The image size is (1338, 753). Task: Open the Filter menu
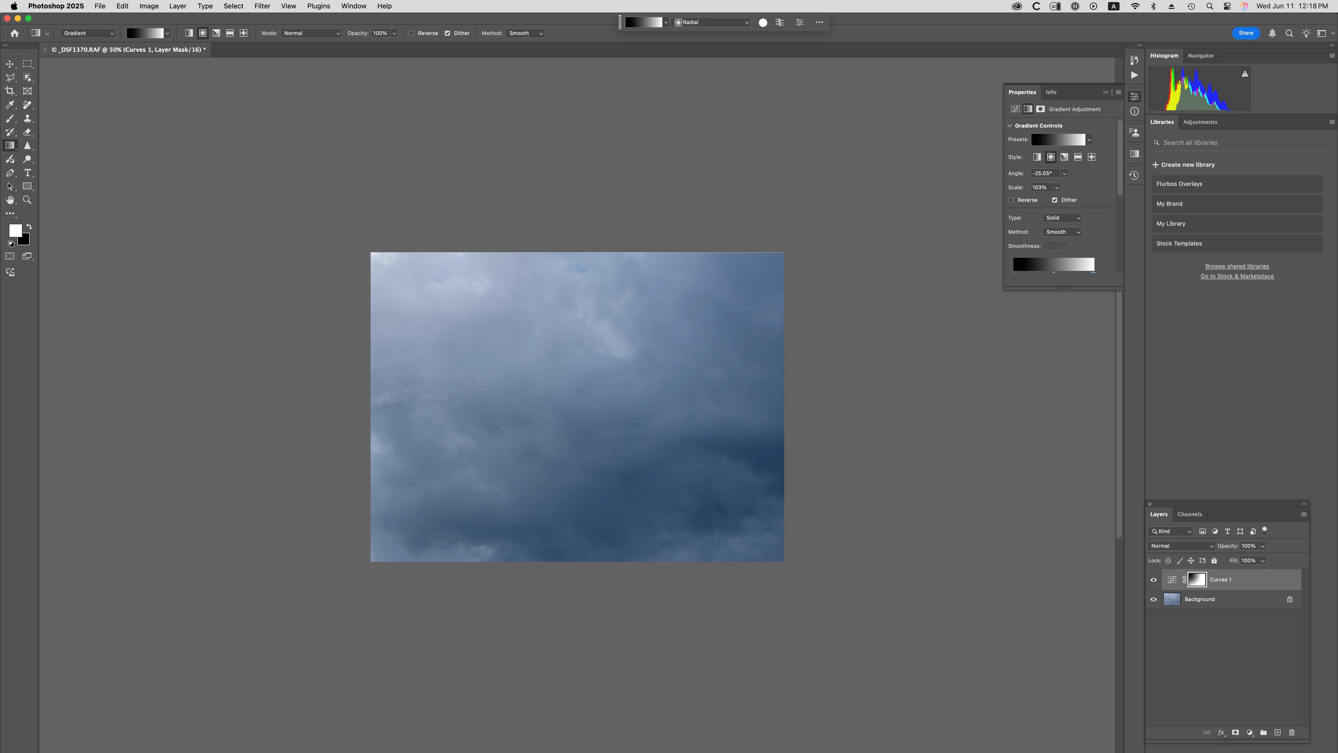[262, 6]
